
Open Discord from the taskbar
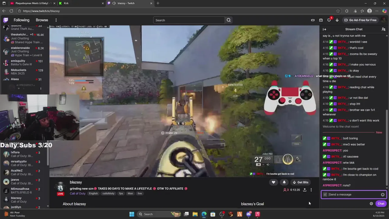(x=249, y=214)
